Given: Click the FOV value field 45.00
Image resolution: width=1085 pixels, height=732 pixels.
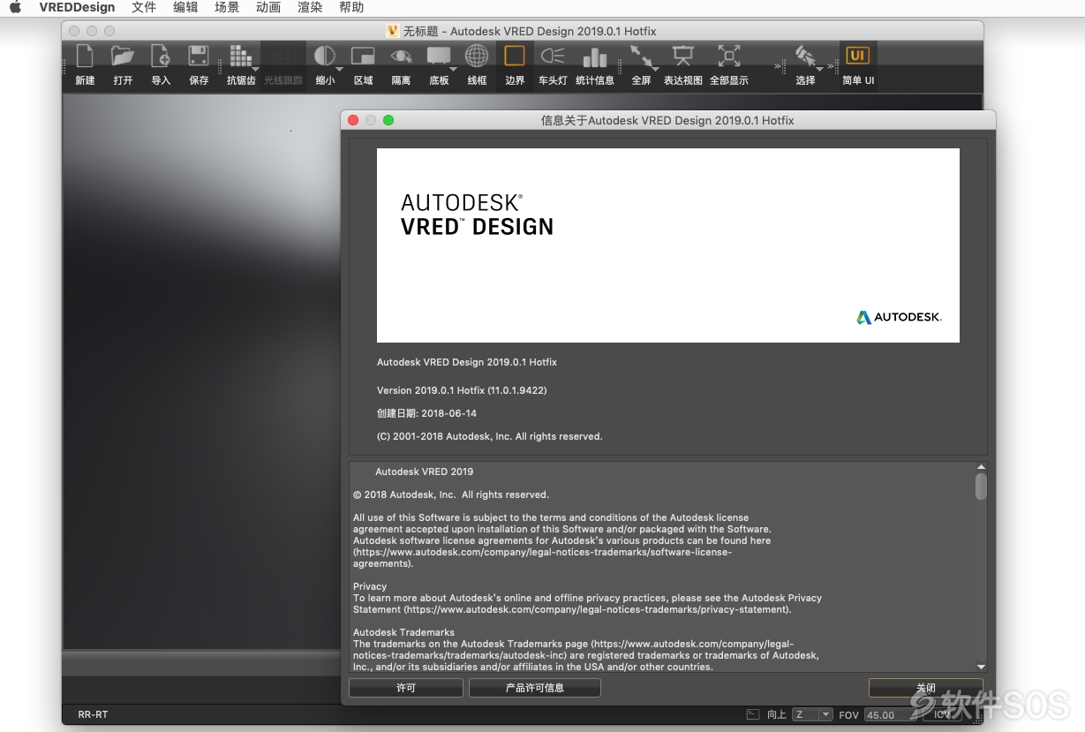Looking at the screenshot, I should tap(891, 714).
